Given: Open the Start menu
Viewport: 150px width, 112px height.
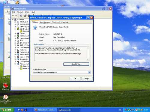Looking at the screenshot, I should click(x=7, y=110).
